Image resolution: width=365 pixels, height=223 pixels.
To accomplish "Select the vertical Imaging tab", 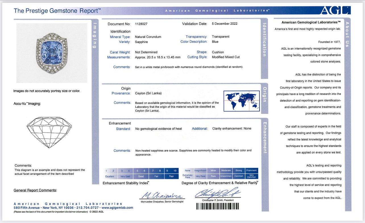I will (95, 35).
